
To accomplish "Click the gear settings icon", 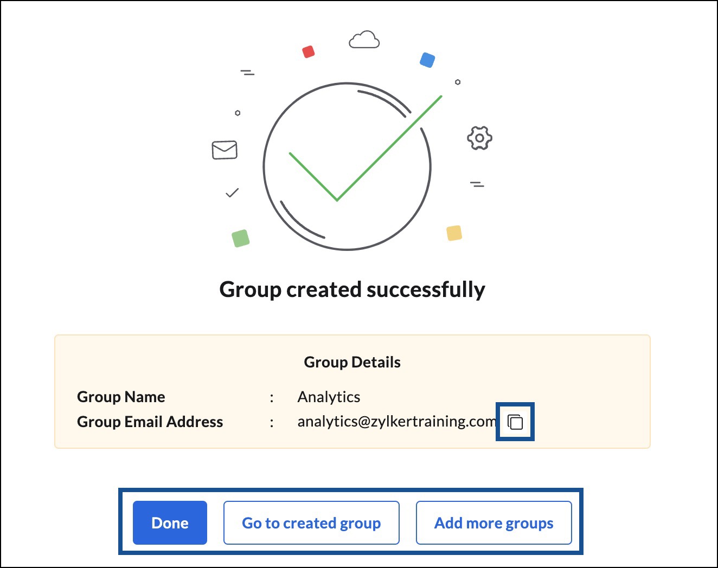I will pyautogui.click(x=479, y=138).
